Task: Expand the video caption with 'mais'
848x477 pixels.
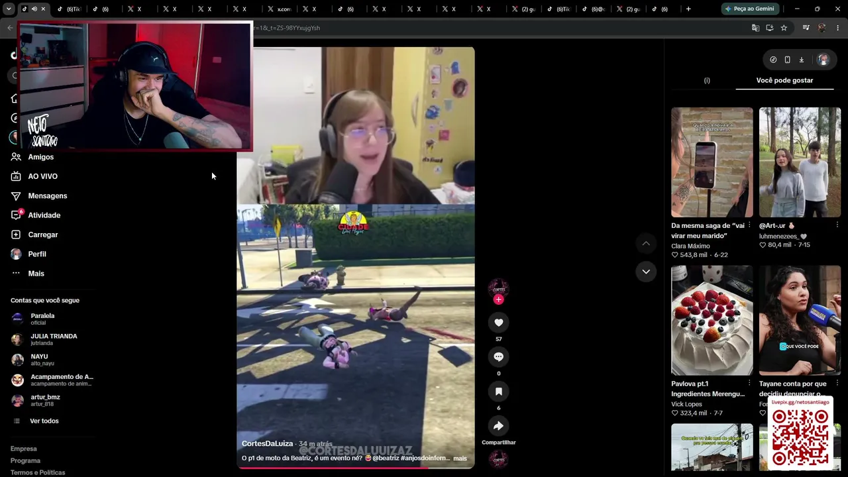Action: (460, 458)
